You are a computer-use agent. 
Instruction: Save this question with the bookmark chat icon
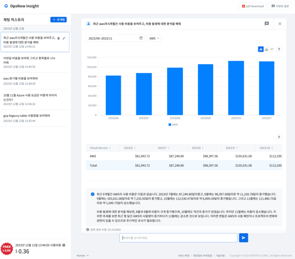pyautogui.click(x=267, y=24)
